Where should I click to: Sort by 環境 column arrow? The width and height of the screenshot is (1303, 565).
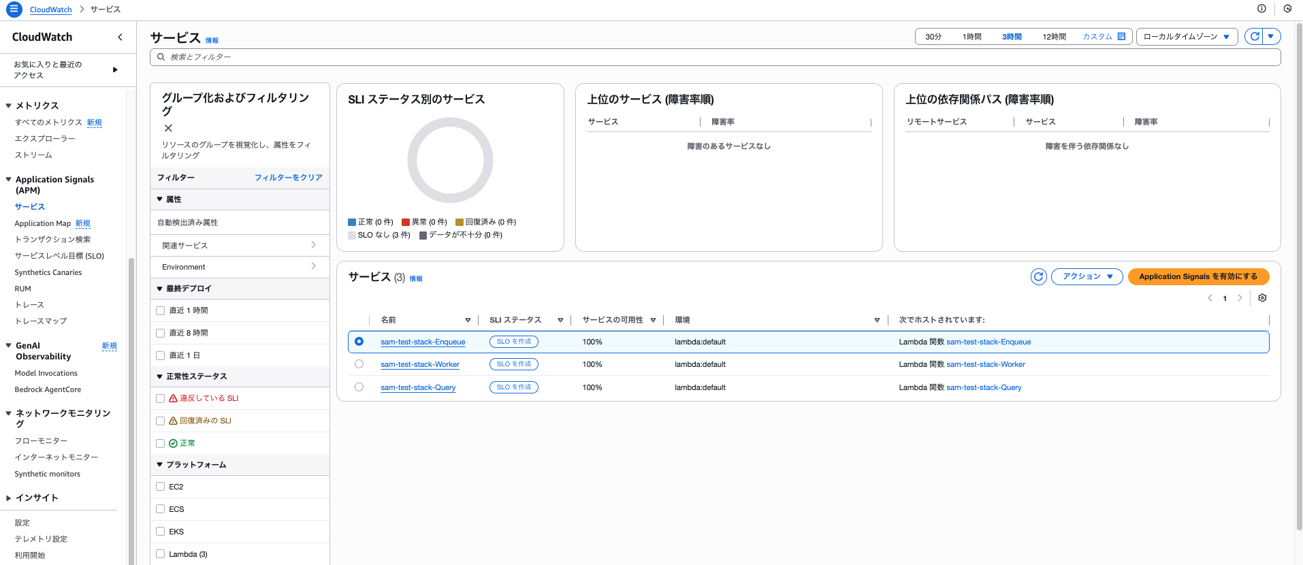(877, 320)
